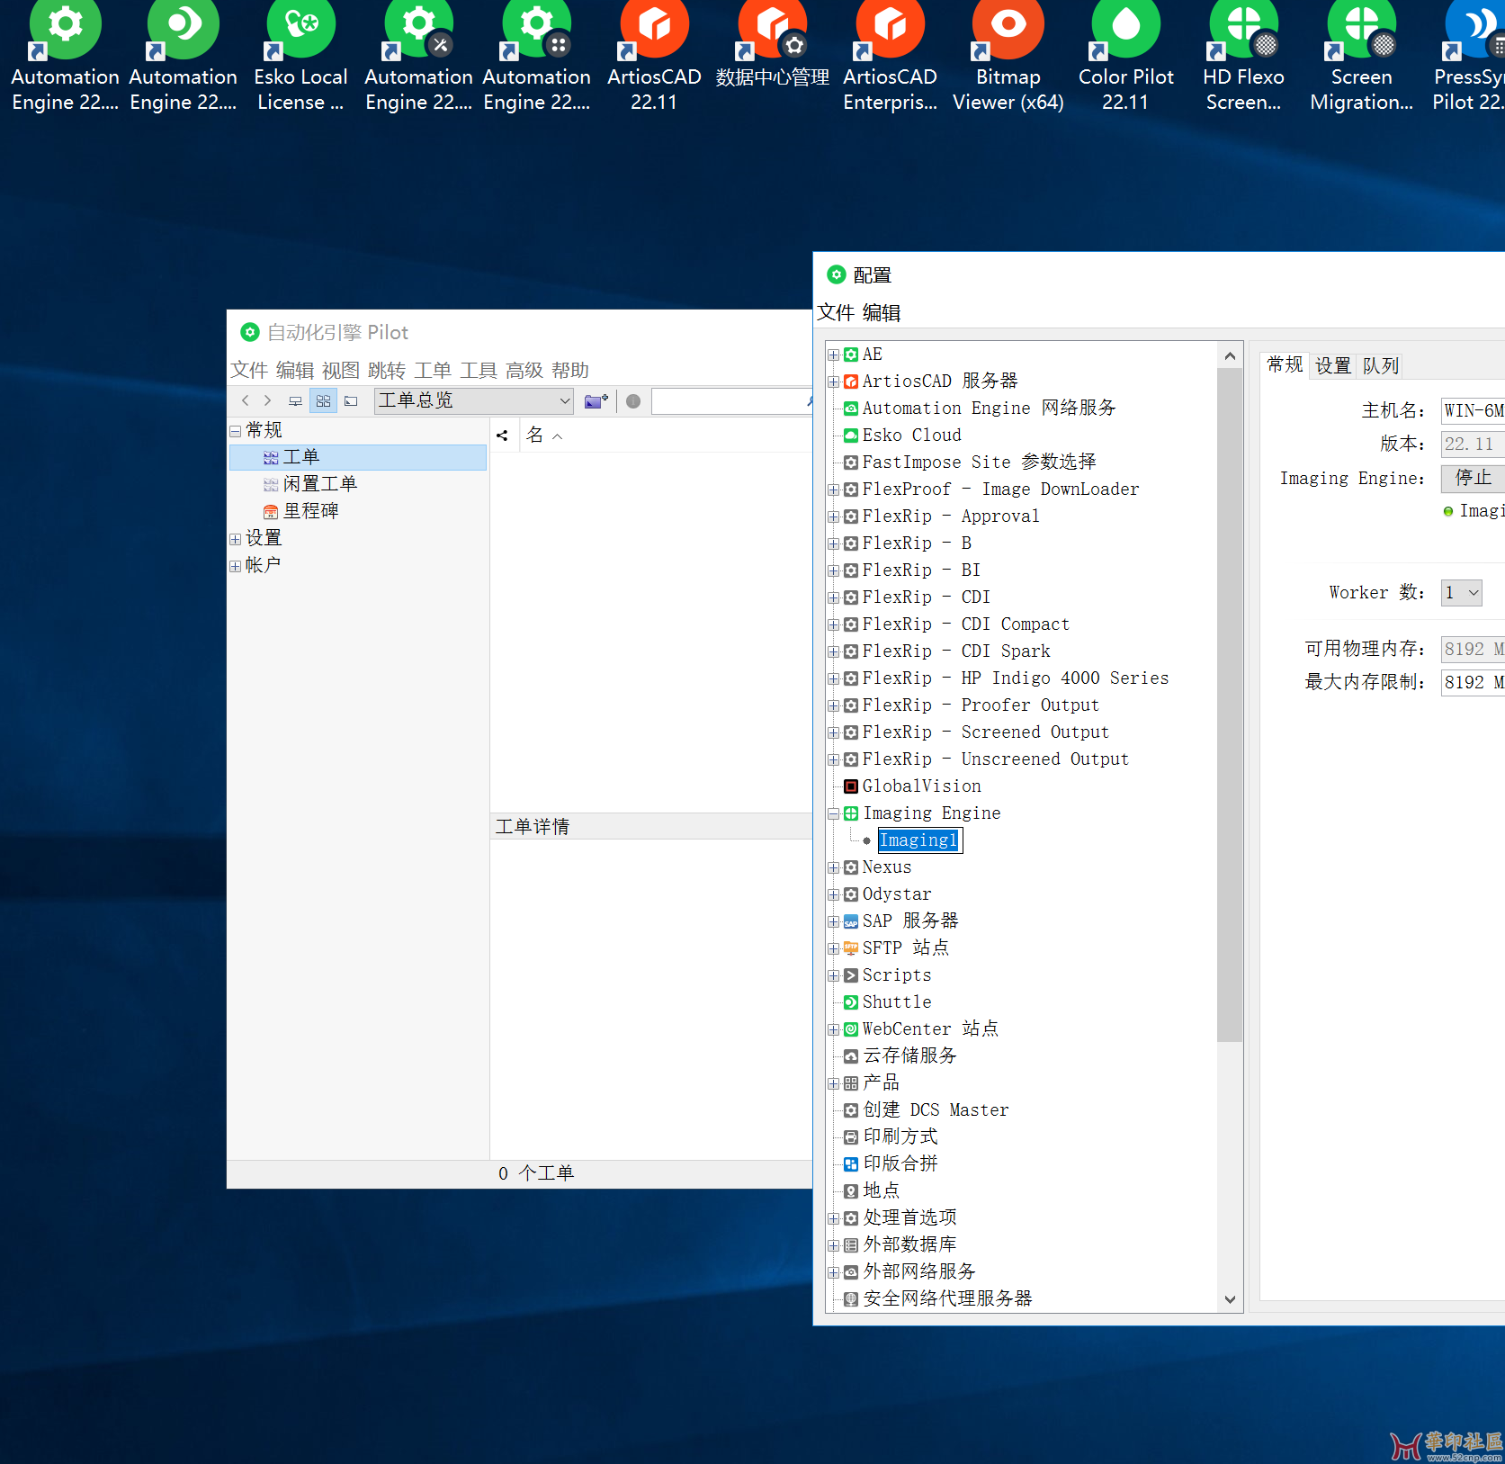Click the new job folder icon in the Pilot toolbar
Image resolution: width=1505 pixels, height=1464 pixels.
pyautogui.click(x=596, y=401)
